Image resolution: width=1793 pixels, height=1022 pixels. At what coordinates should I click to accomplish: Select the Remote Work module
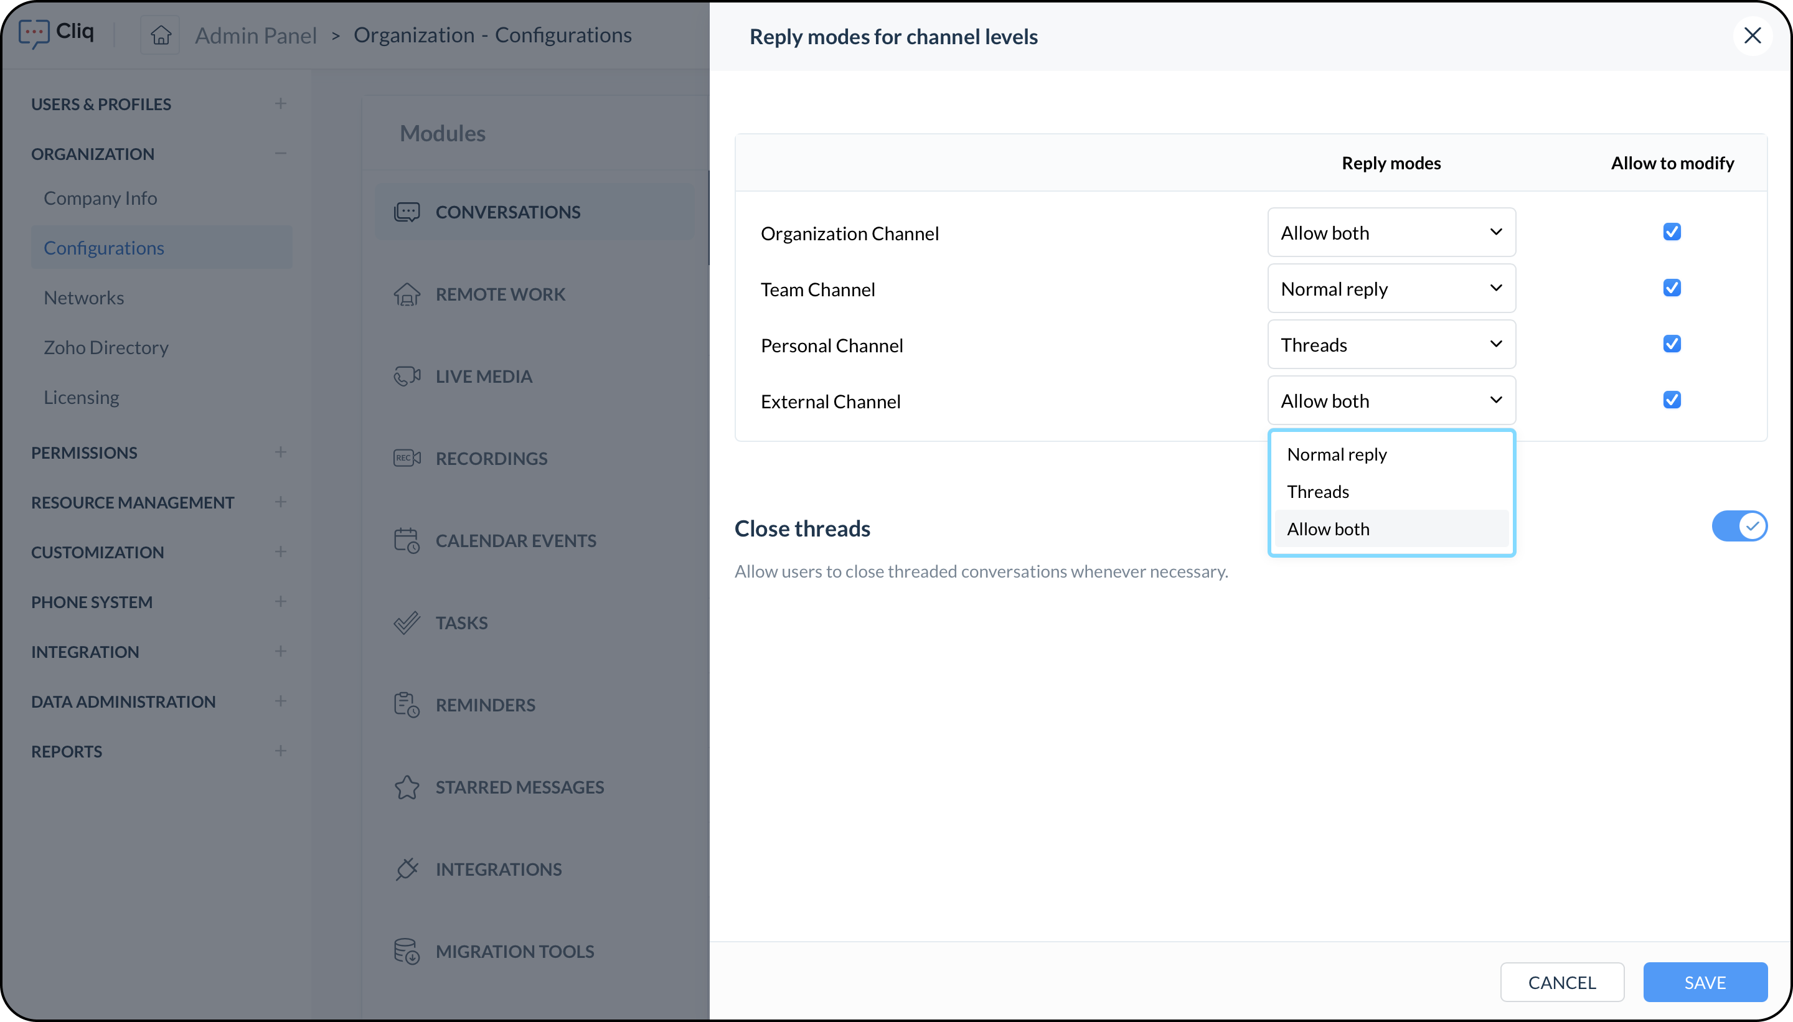535,294
